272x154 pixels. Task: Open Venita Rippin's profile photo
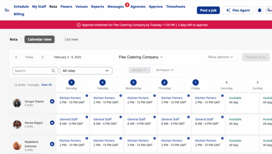(x=17, y=125)
